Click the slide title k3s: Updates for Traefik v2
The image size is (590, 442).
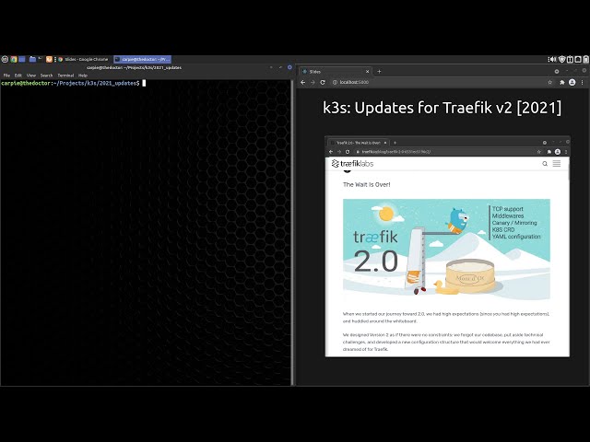point(442,108)
